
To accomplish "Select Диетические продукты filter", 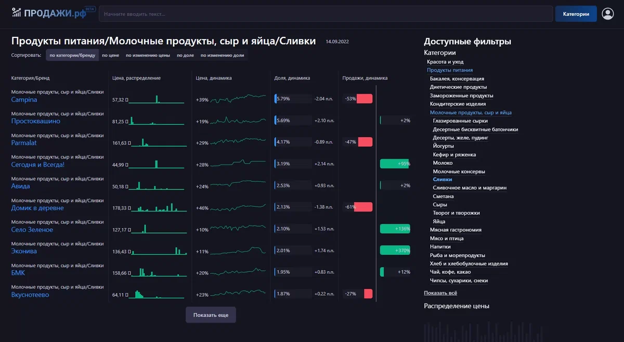I will point(458,87).
